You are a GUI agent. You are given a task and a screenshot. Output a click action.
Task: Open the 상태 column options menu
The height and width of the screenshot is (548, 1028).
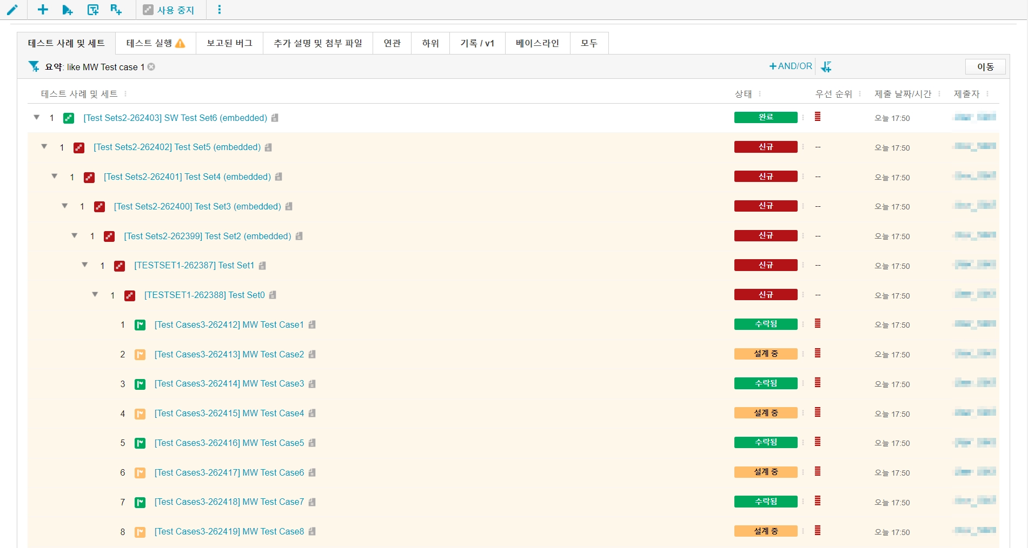760,94
